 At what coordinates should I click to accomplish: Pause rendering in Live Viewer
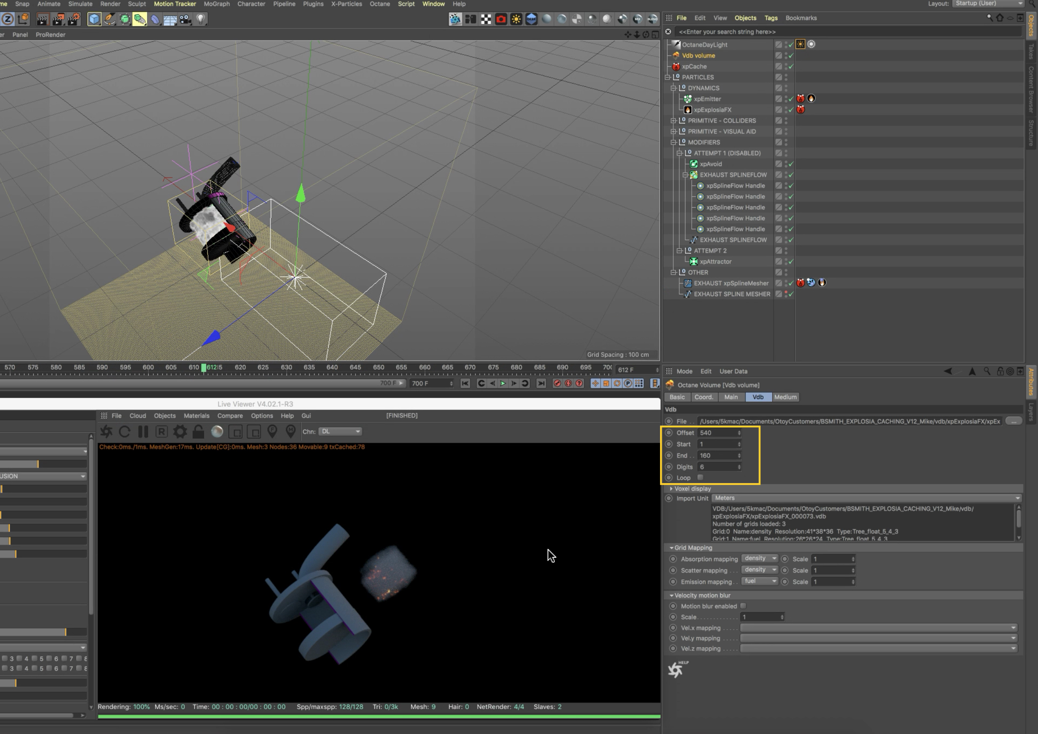pos(143,432)
